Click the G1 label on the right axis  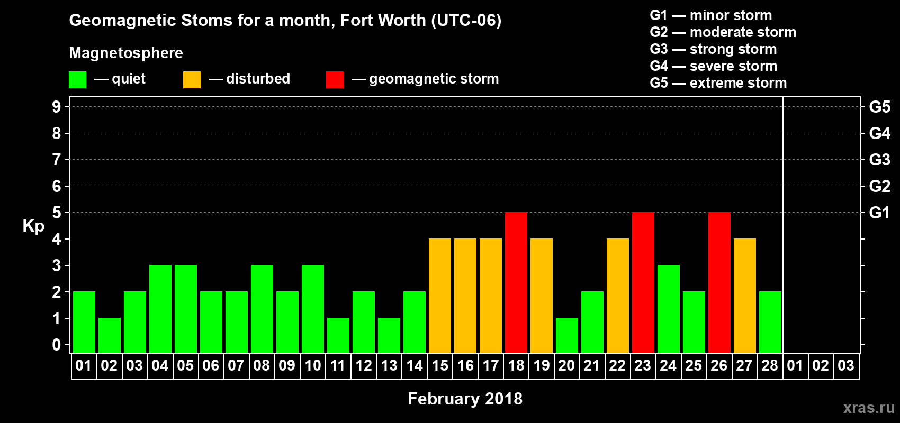(x=879, y=213)
